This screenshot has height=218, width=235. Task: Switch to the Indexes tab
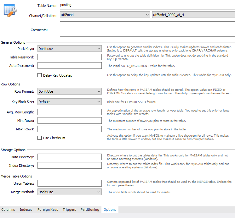pyautogui.click(x=26, y=210)
